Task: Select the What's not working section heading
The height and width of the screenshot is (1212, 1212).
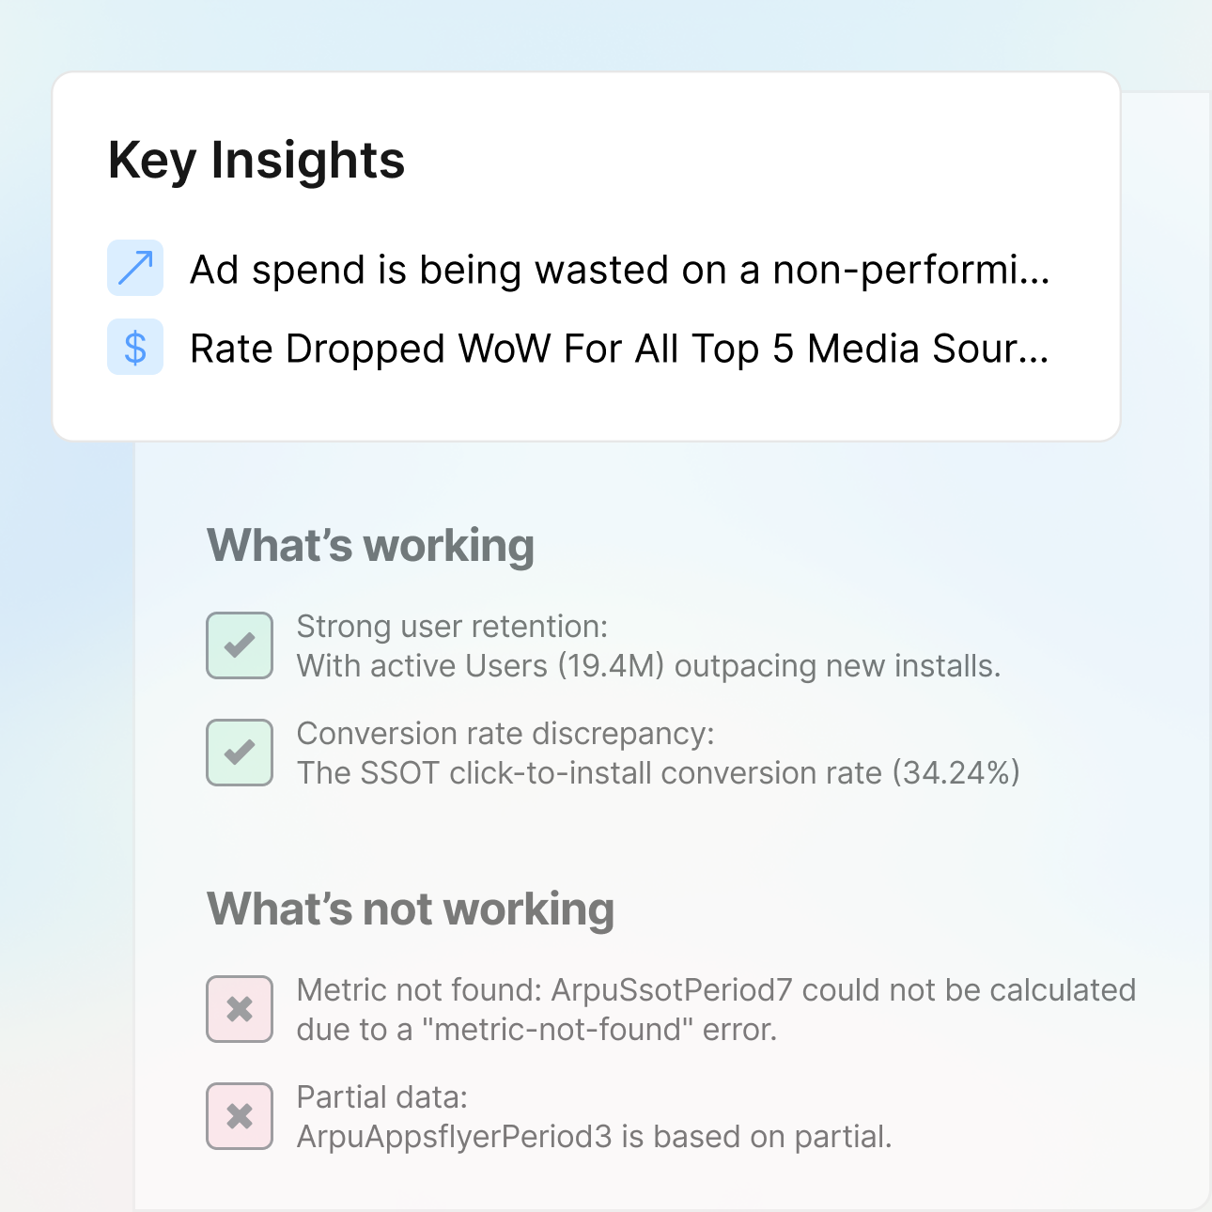Action: 411,909
